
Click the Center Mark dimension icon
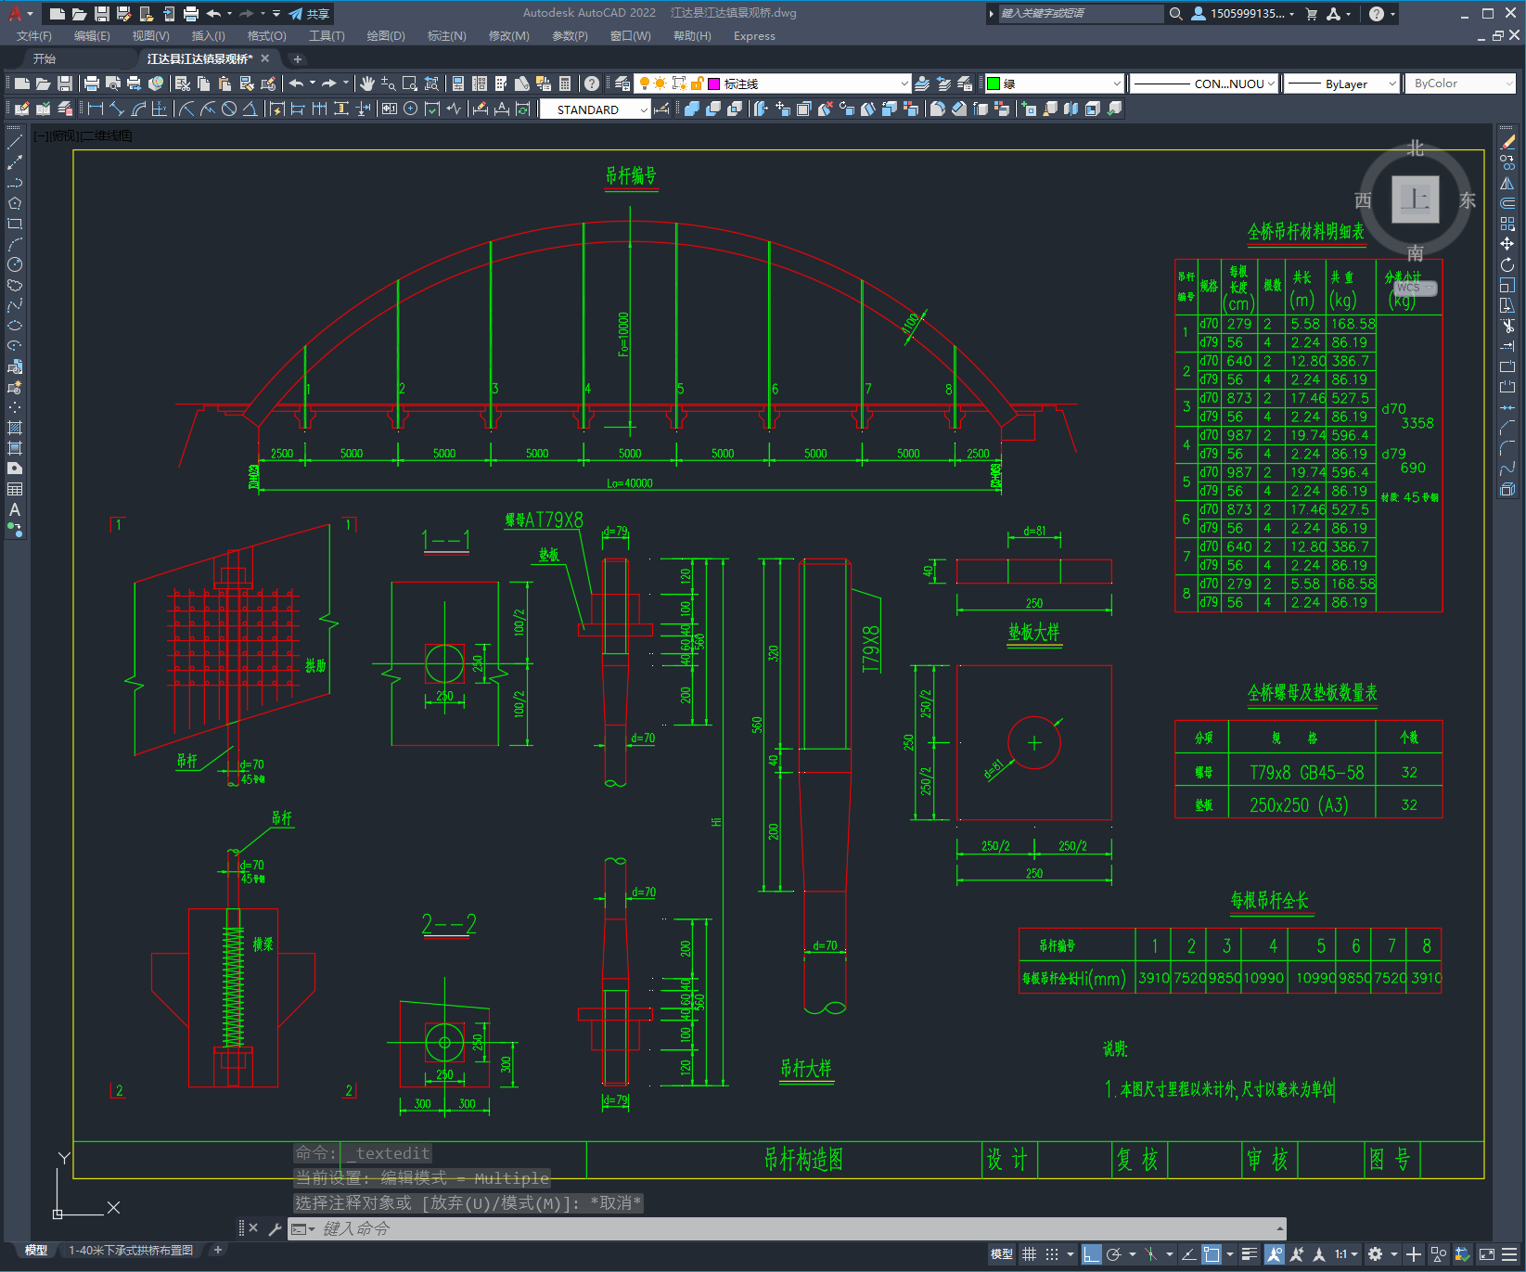411,109
